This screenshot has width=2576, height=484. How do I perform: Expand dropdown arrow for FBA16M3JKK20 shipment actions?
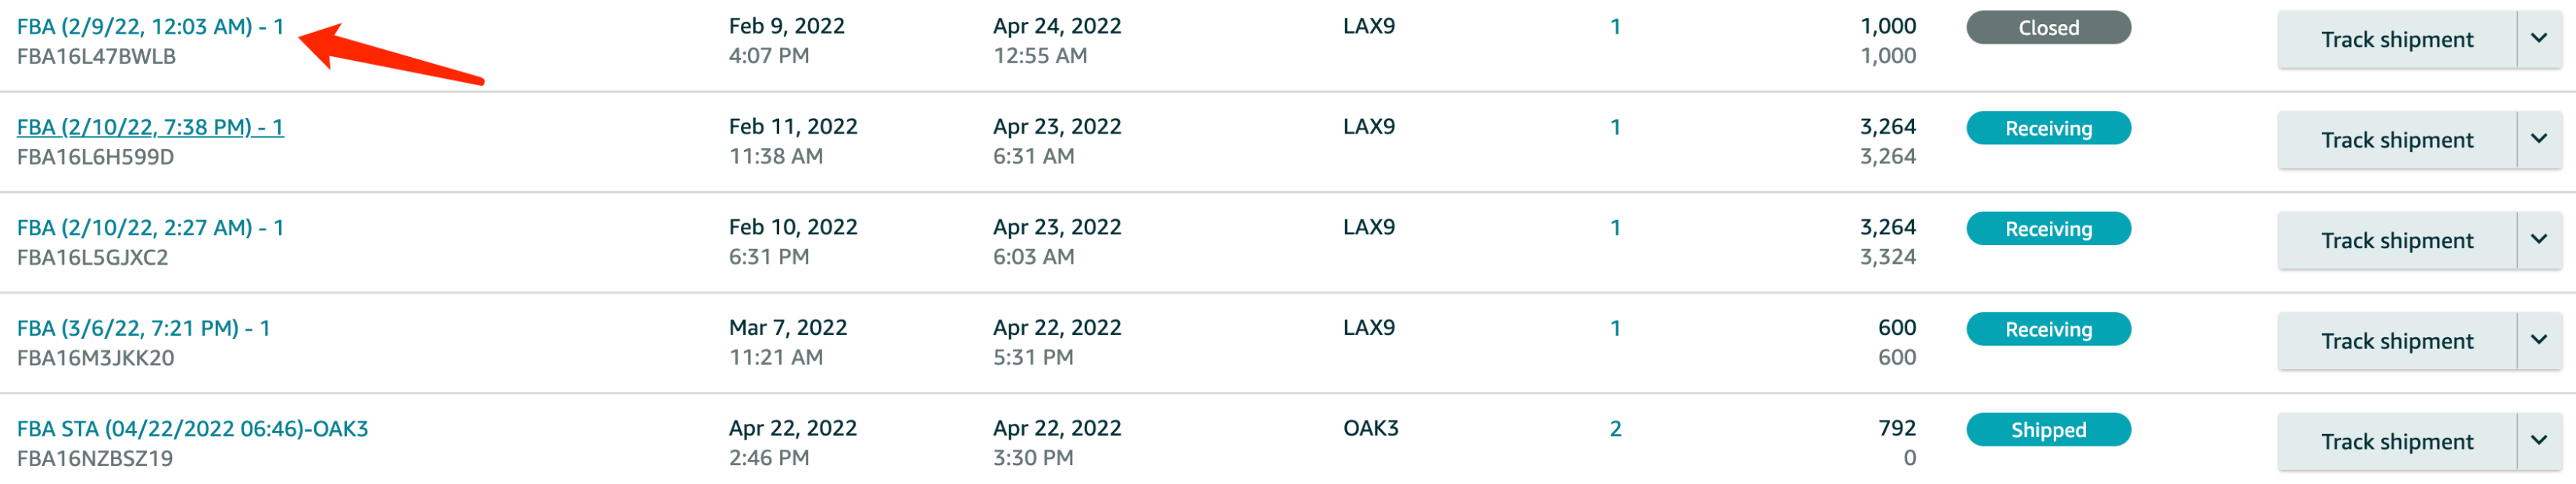point(2539,341)
